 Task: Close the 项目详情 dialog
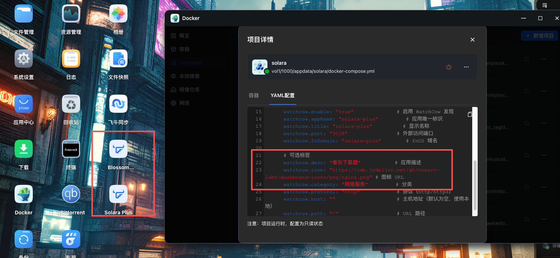[473, 40]
